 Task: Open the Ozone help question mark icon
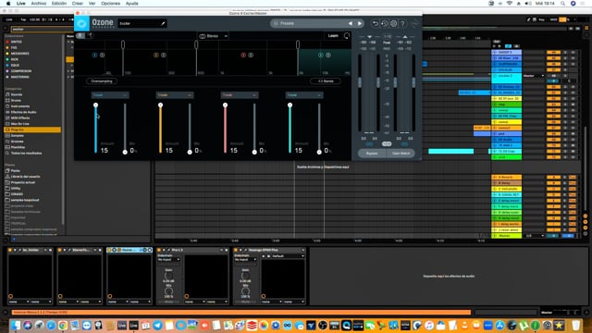pos(402,23)
